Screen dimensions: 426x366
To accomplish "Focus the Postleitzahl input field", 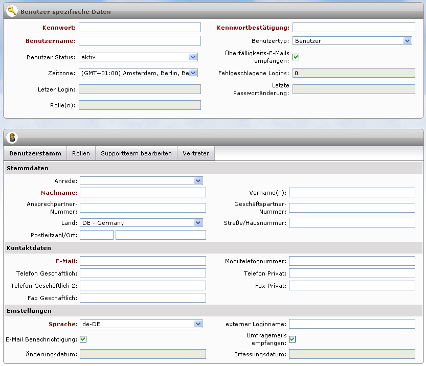I will [x=97, y=235].
